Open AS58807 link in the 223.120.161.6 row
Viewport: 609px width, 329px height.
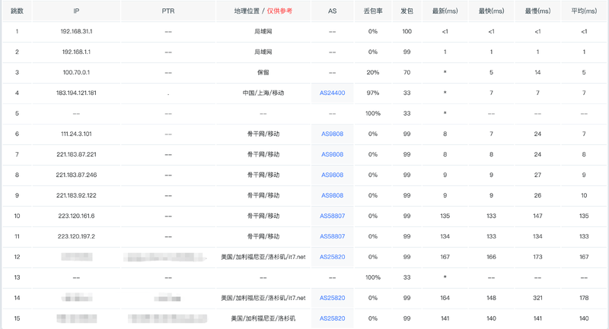coord(332,217)
